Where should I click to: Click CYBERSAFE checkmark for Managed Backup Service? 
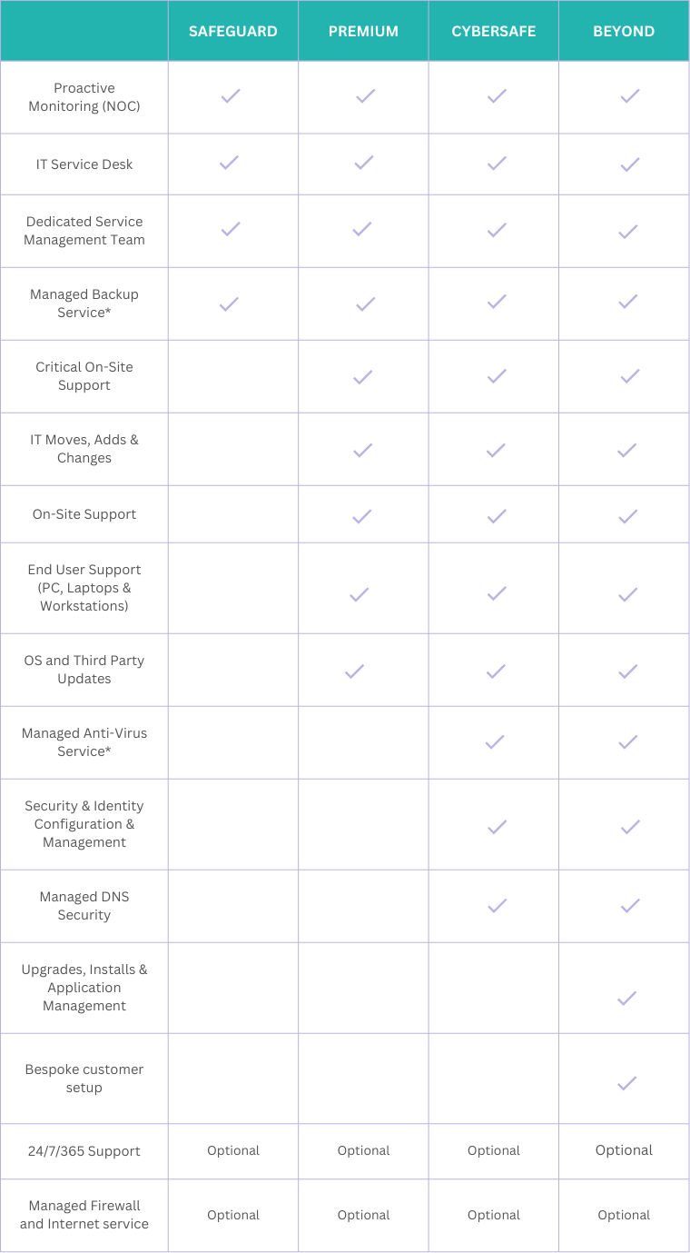[x=496, y=302]
